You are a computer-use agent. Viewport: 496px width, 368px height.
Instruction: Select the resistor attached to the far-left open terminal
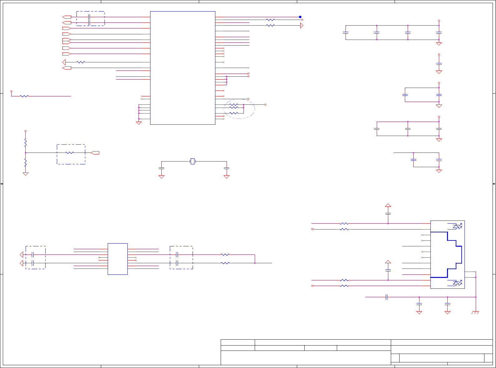(x=24, y=96)
